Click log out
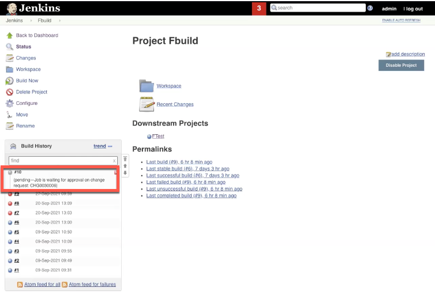The width and height of the screenshot is (435, 295). pos(414,9)
